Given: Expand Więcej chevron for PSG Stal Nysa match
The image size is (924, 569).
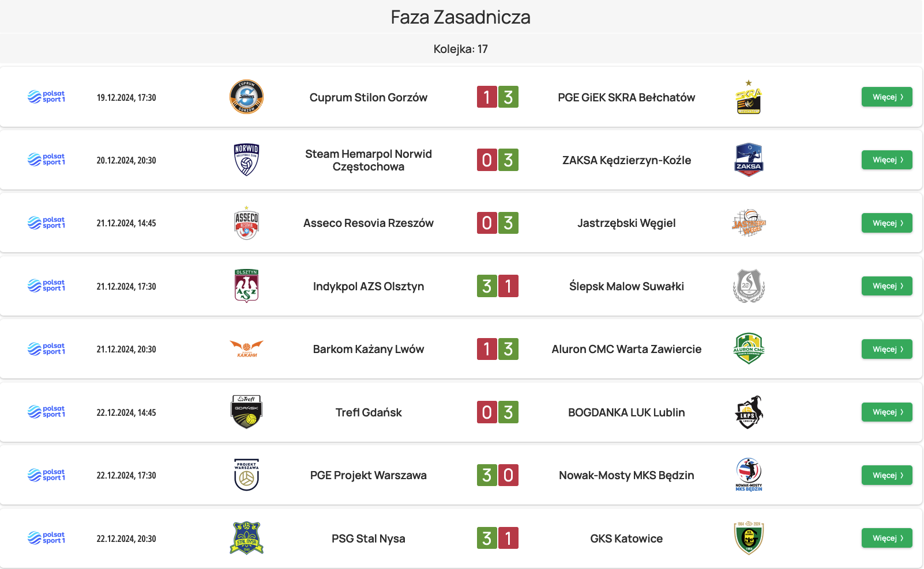Looking at the screenshot, I should click(x=902, y=538).
